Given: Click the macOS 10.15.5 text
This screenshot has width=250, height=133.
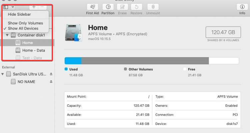Looking at the screenshot, I should pos(99,39).
